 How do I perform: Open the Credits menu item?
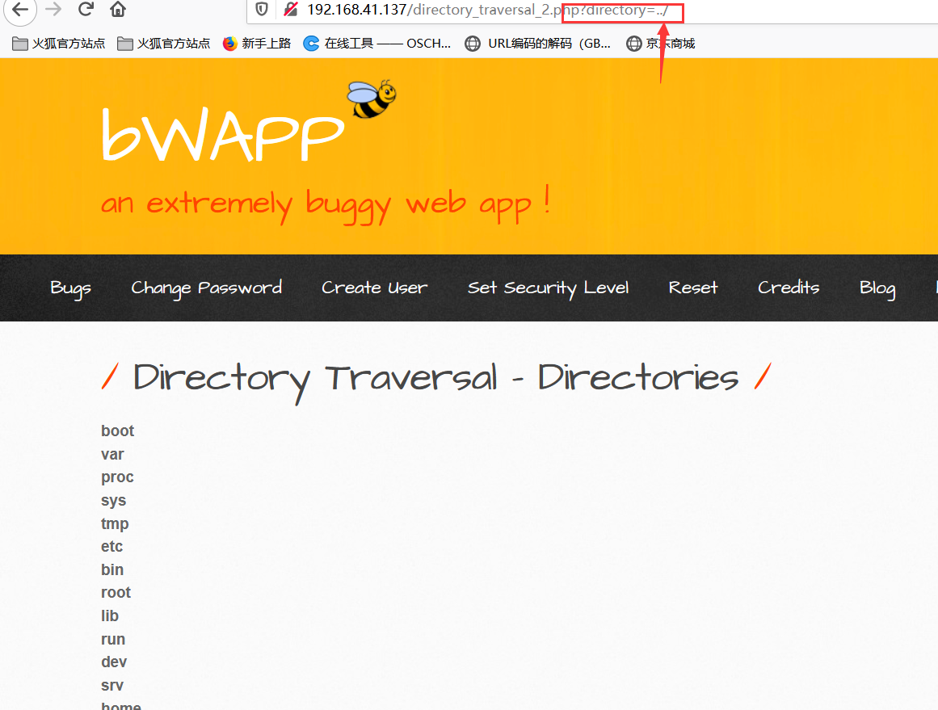click(x=789, y=288)
